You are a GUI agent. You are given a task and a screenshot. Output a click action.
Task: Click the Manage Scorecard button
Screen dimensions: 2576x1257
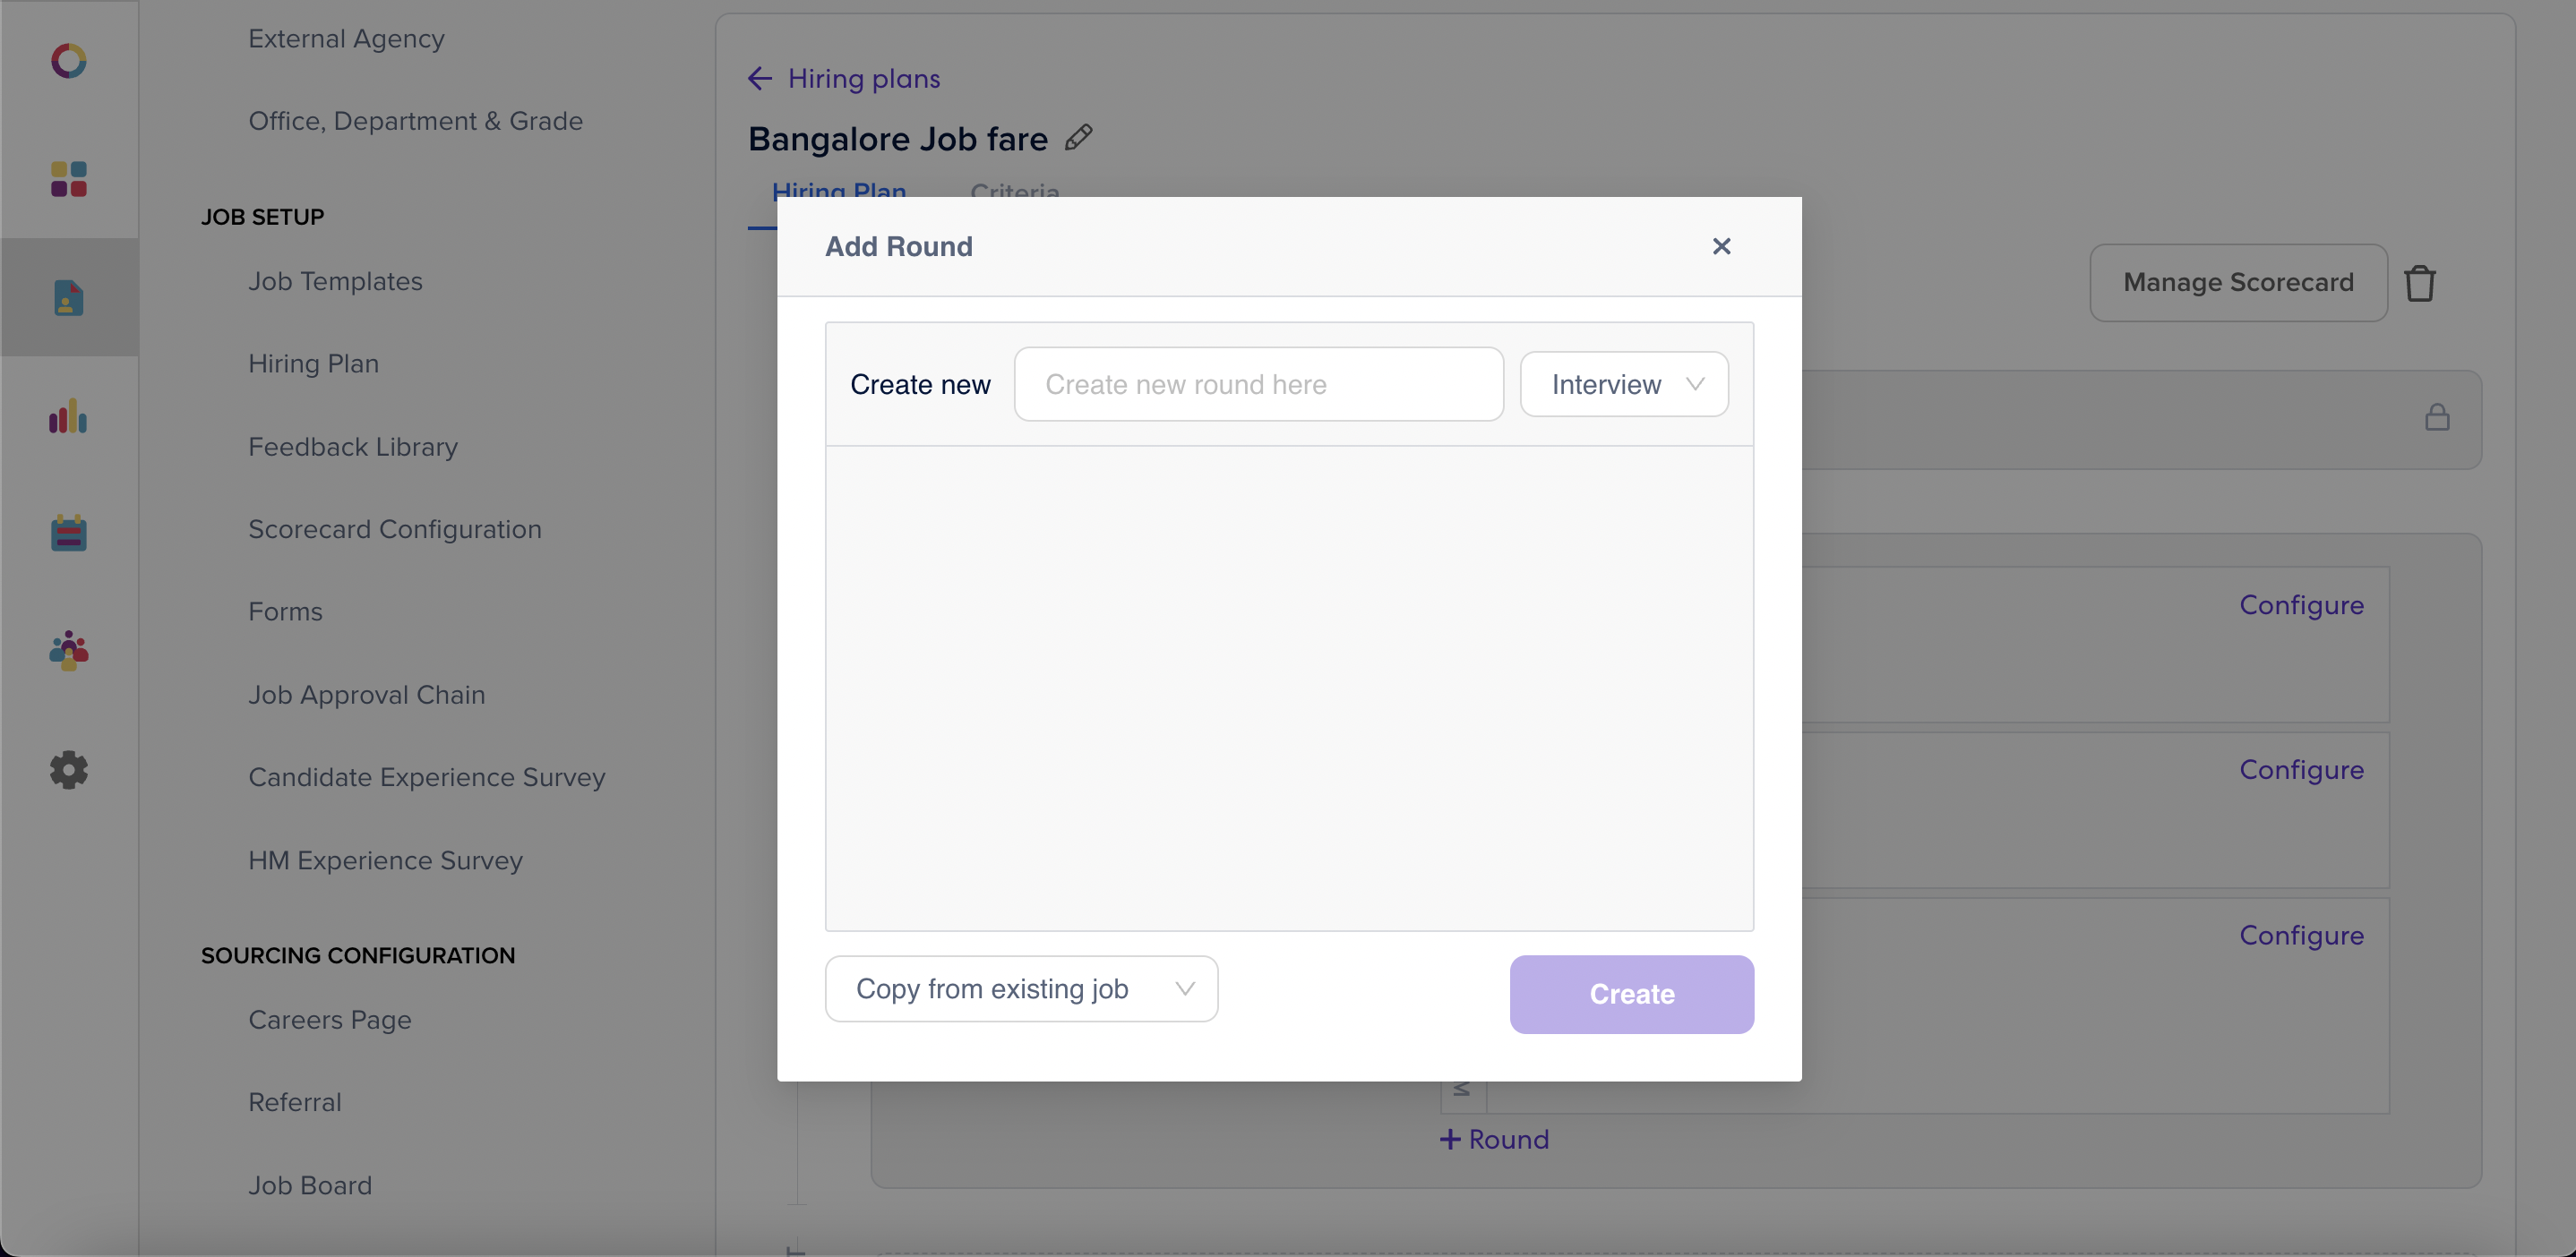(2238, 283)
